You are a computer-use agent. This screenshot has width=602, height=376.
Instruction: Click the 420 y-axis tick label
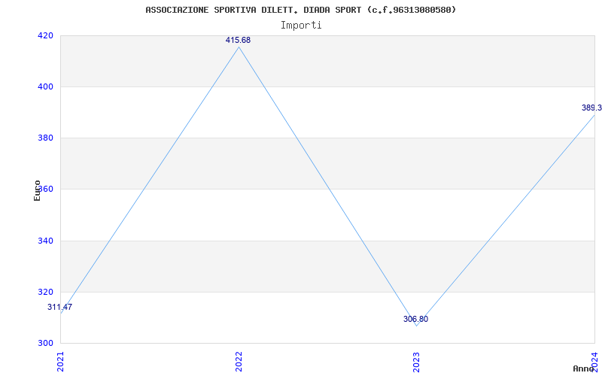click(x=45, y=35)
